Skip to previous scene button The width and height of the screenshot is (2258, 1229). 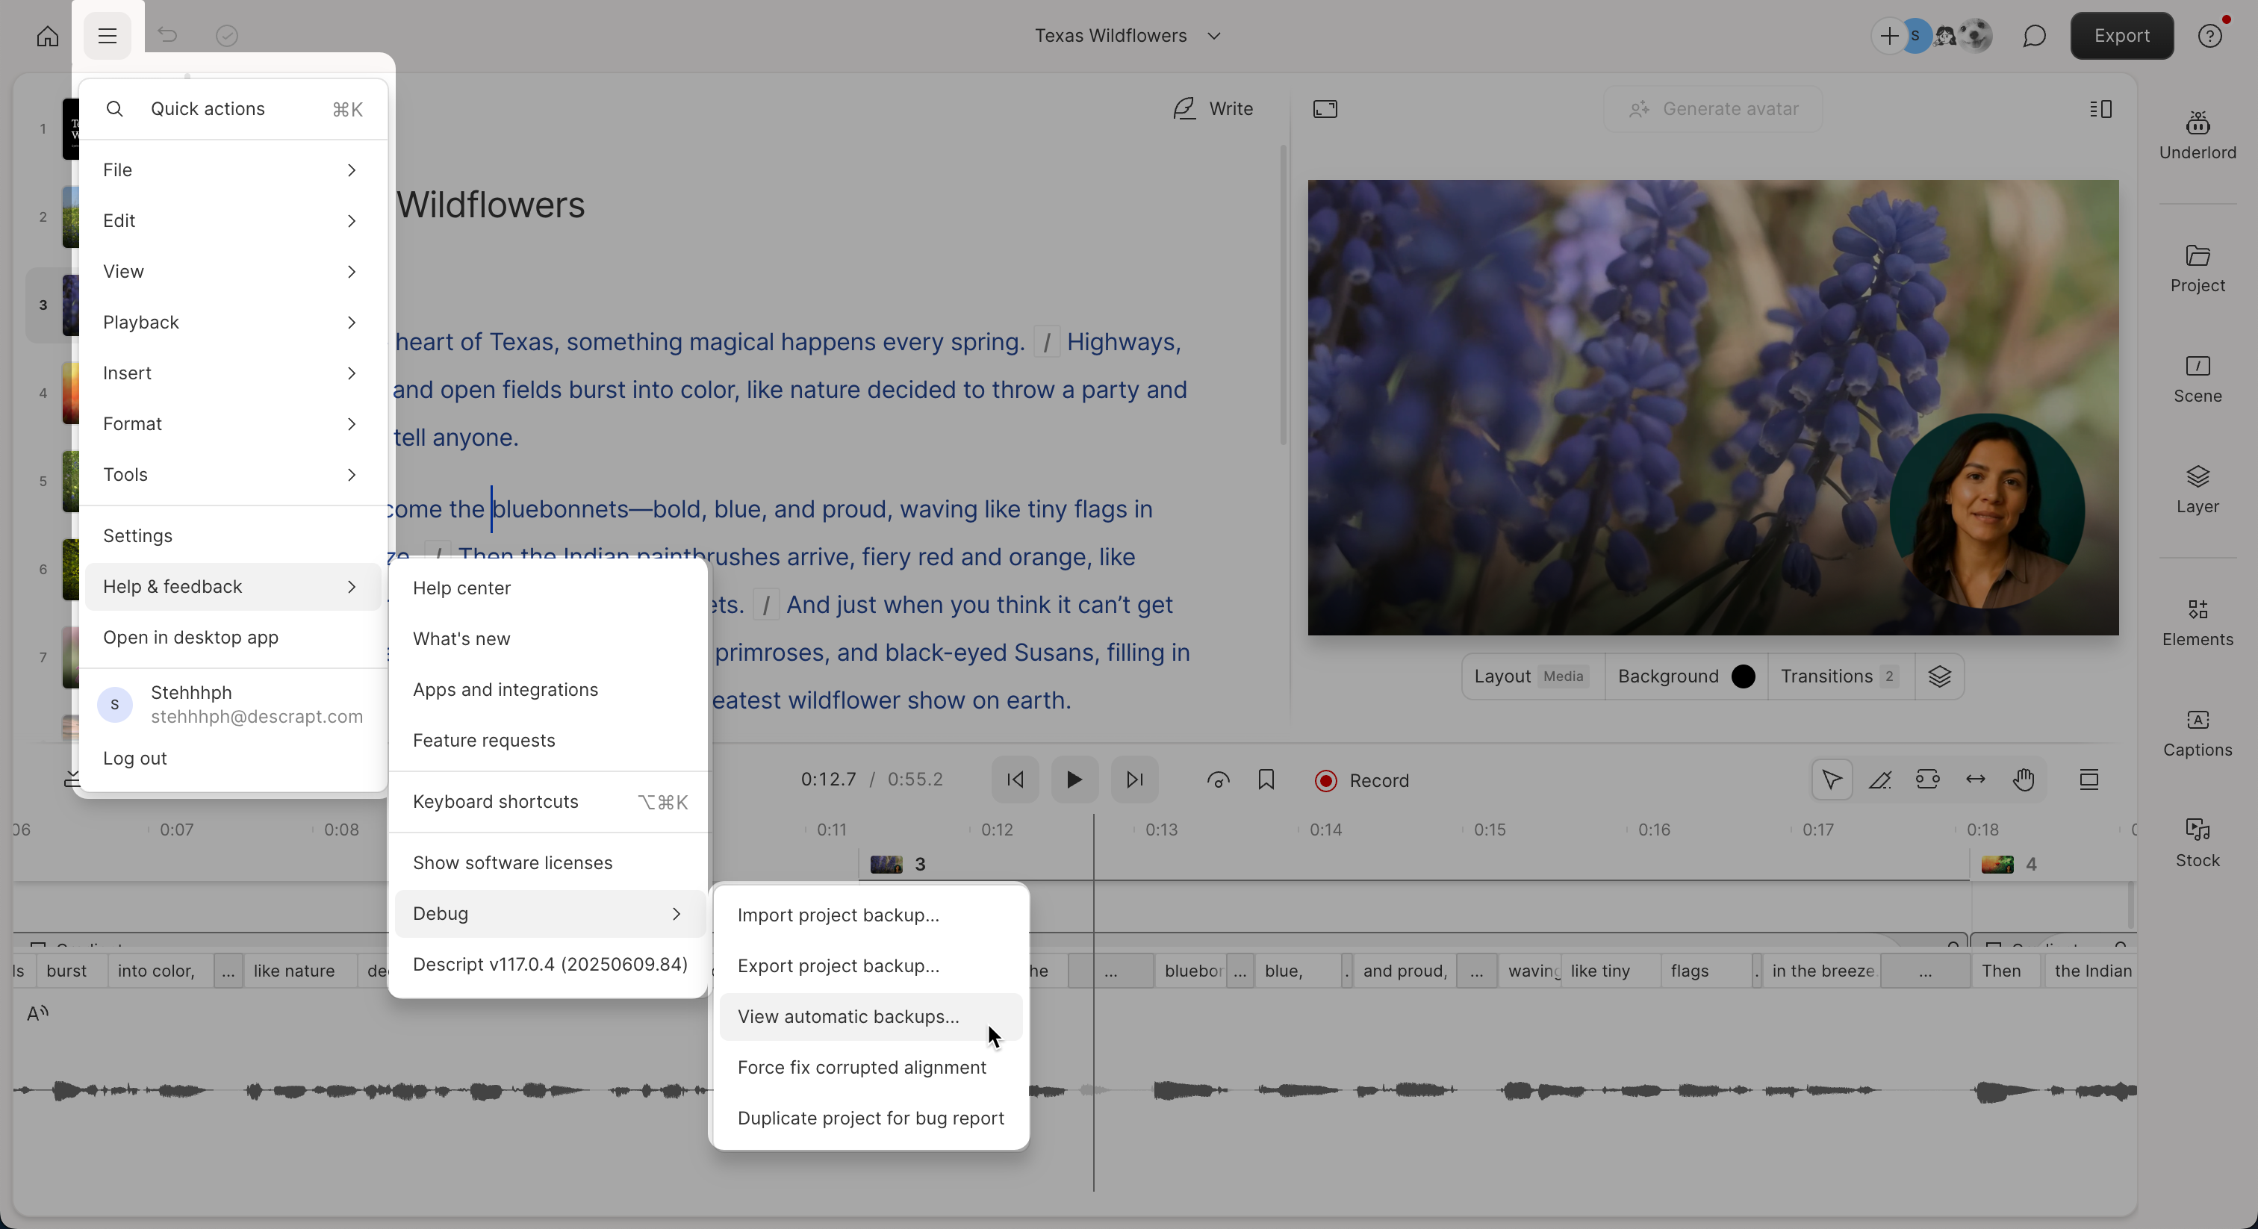1015,780
